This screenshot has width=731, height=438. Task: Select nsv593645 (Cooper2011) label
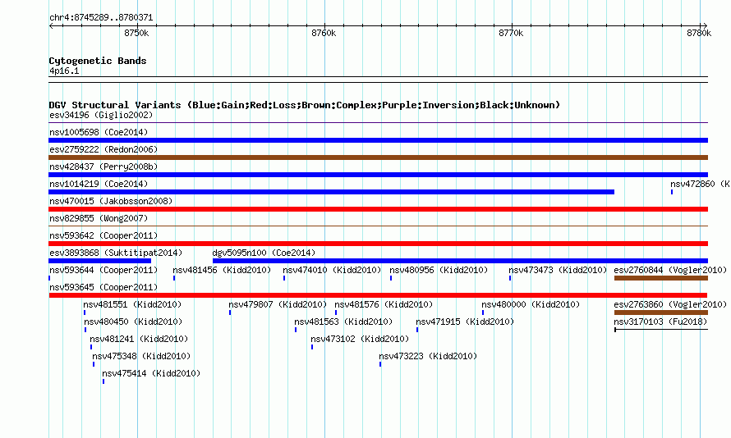click(x=103, y=287)
